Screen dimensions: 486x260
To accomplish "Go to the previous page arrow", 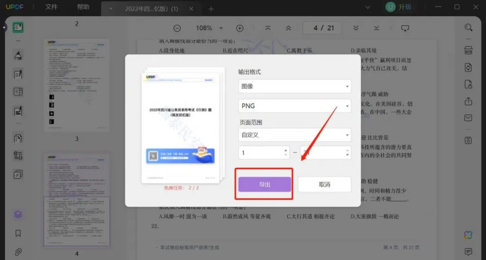I will (x=288, y=28).
